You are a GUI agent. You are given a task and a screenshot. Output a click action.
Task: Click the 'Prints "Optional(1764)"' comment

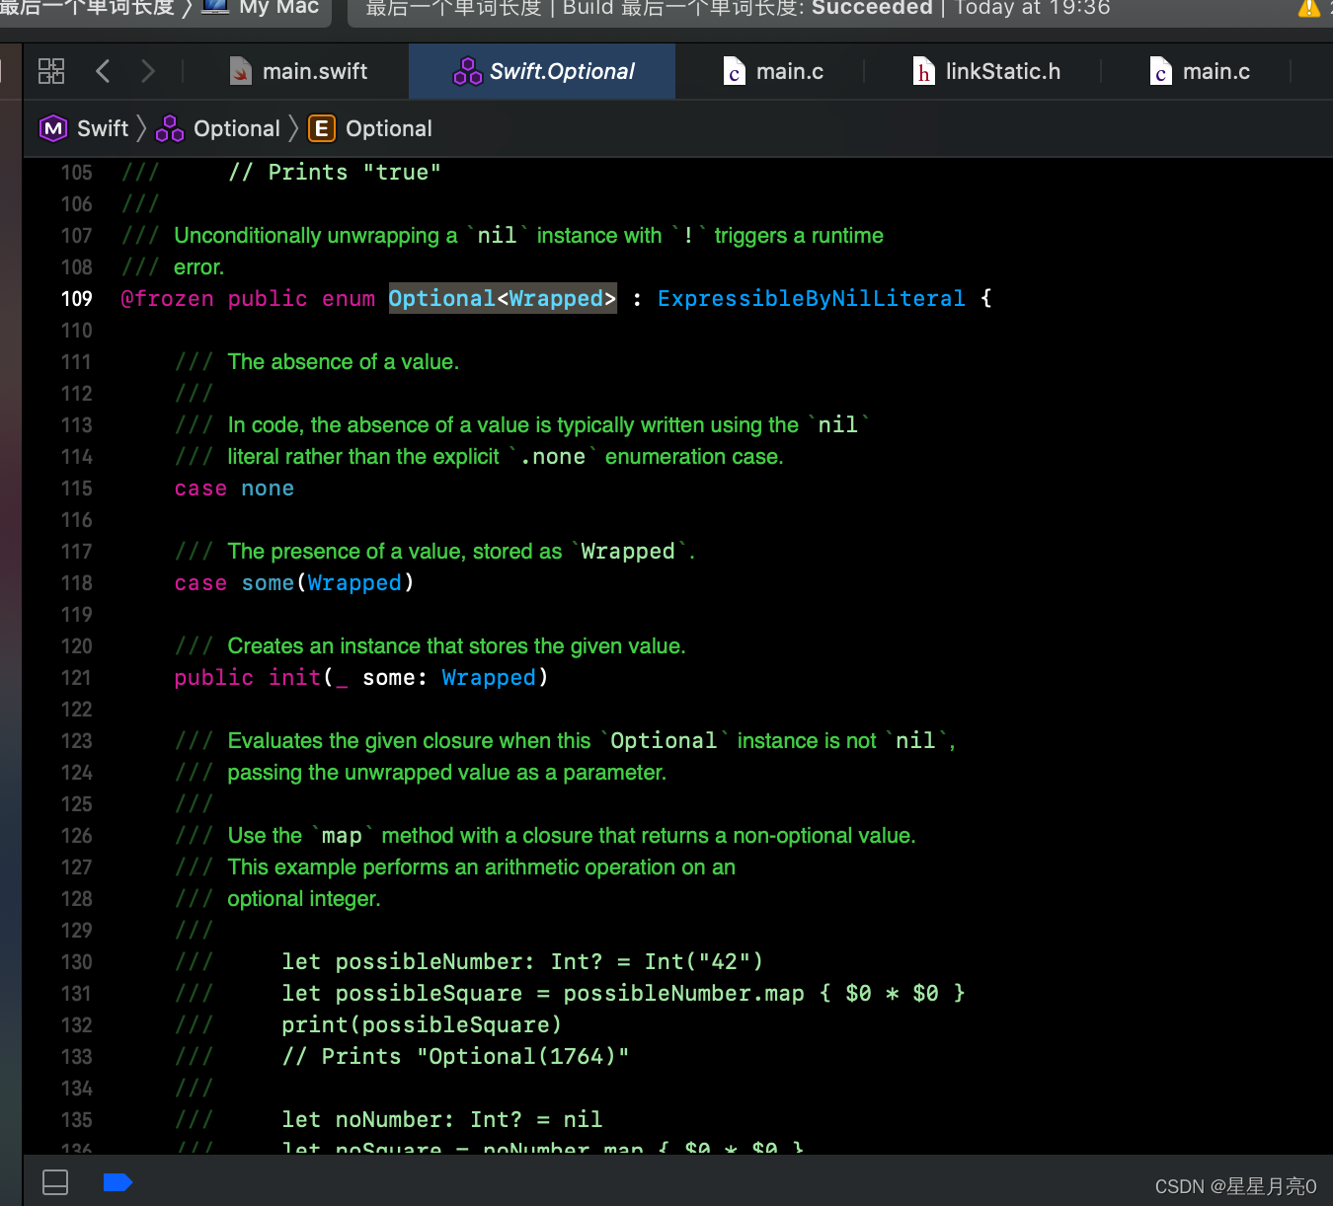pos(455,1057)
